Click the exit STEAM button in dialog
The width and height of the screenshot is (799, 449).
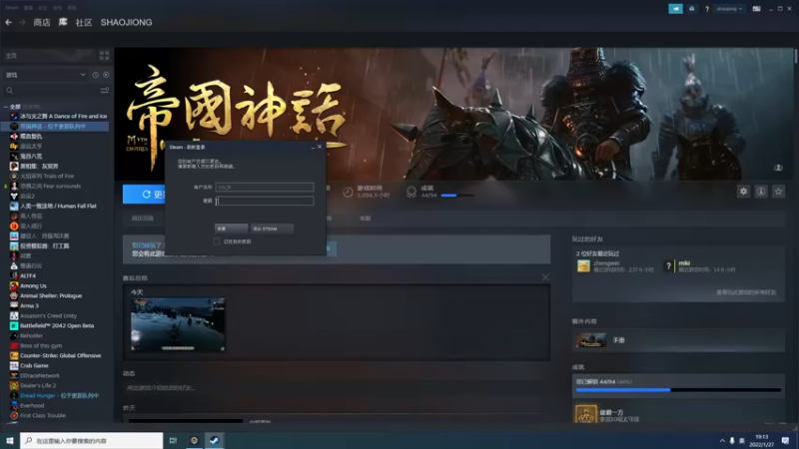pos(272,228)
